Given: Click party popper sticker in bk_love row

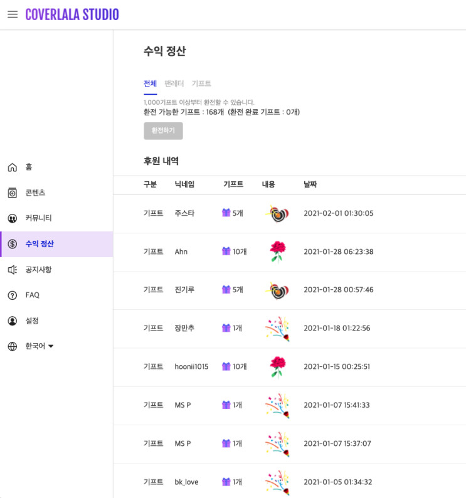Looking at the screenshot, I should tap(277, 483).
